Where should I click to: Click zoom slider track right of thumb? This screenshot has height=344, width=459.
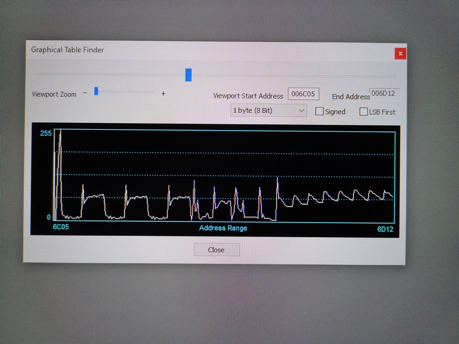pos(126,92)
